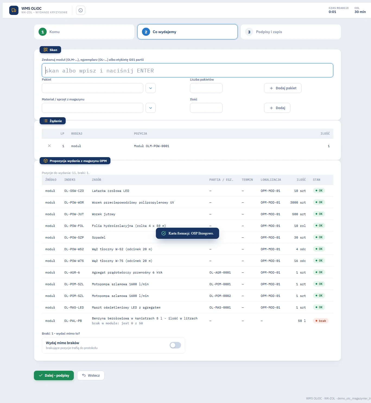Expand the Pakiet dropdown chevron
The image size is (371, 403).
point(151,88)
